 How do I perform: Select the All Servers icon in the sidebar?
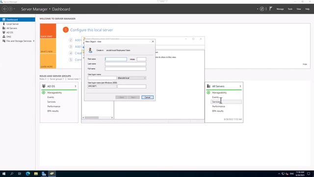click(x=4, y=28)
